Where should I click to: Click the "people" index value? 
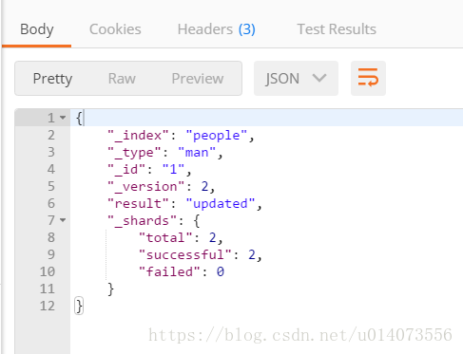[217, 136]
